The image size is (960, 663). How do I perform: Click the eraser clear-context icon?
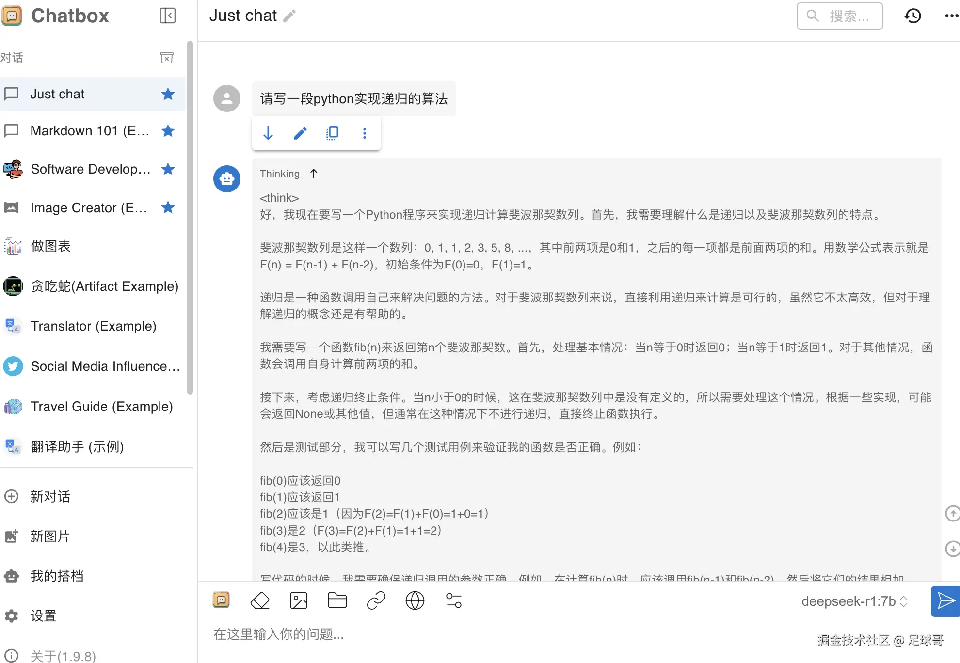[260, 601]
